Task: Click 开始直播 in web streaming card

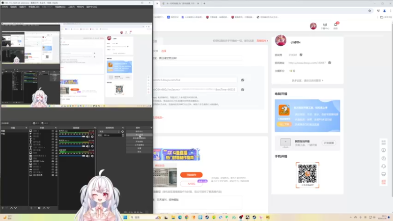Action: click(x=329, y=143)
